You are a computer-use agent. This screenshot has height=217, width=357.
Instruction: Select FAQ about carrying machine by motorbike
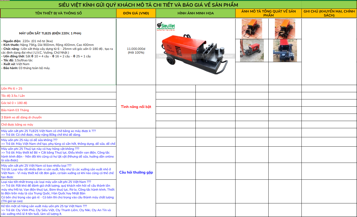tap(58, 133)
